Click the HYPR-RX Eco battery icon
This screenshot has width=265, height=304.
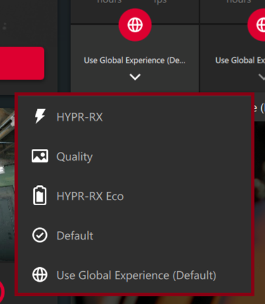pyautogui.click(x=40, y=196)
